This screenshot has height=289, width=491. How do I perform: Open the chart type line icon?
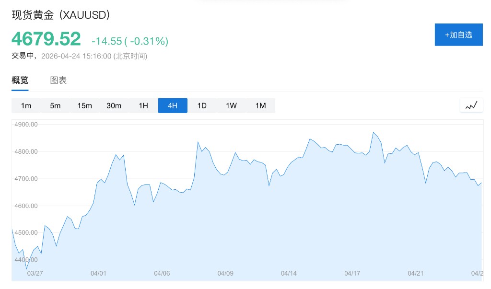point(471,105)
